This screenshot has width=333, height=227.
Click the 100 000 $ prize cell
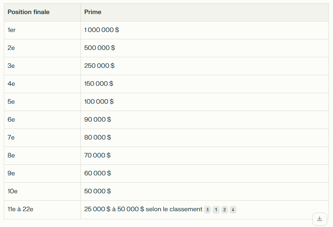coord(204,102)
